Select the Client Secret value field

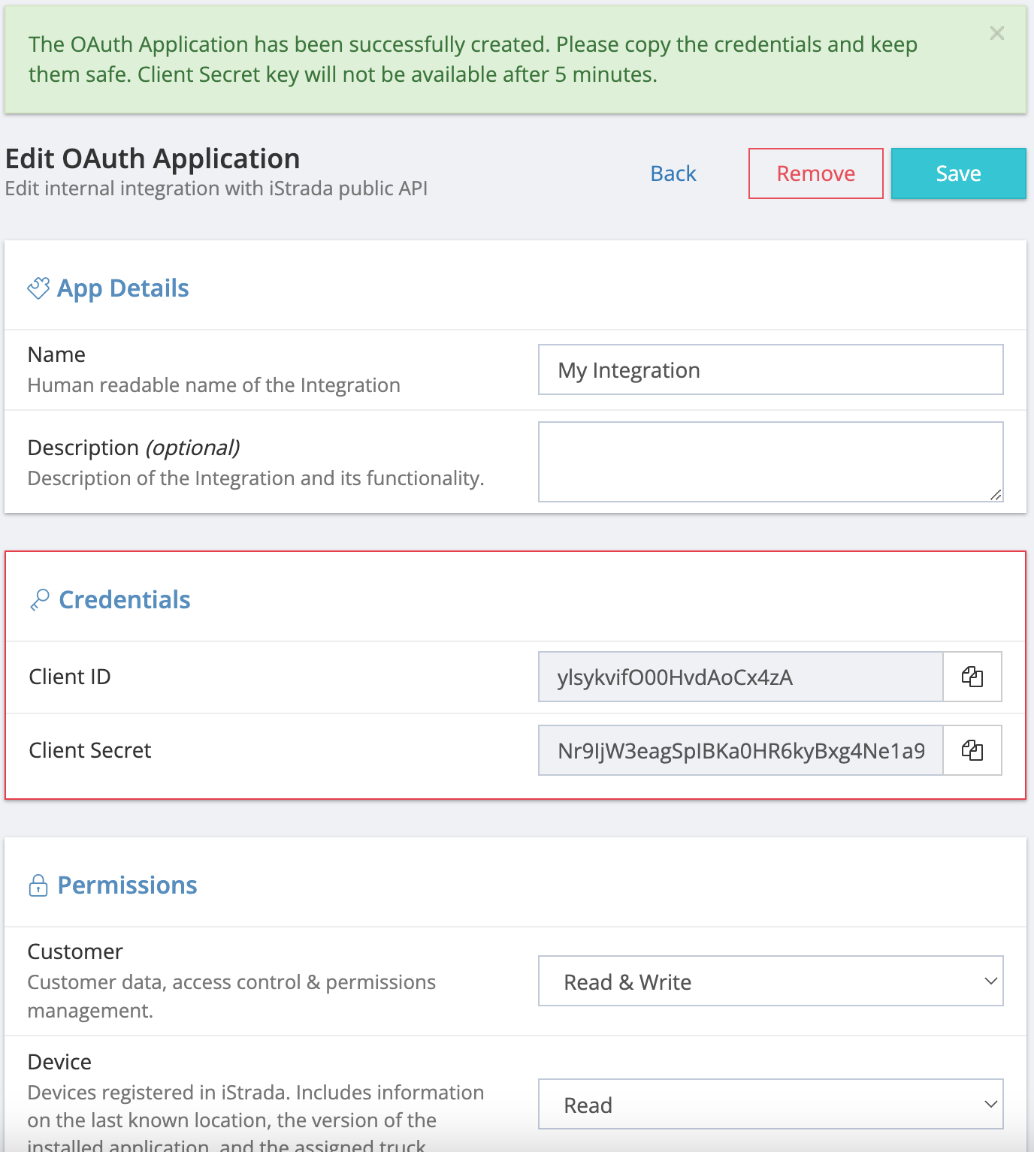(x=740, y=749)
